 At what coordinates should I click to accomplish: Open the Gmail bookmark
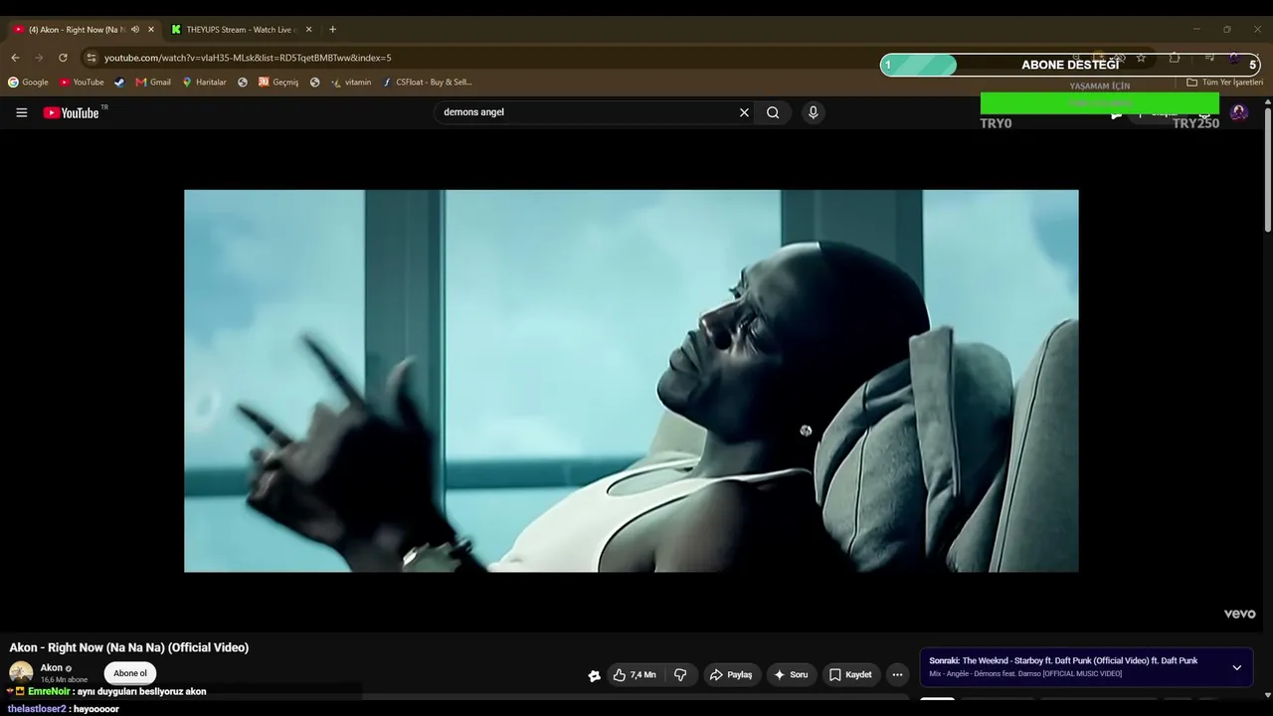(153, 83)
